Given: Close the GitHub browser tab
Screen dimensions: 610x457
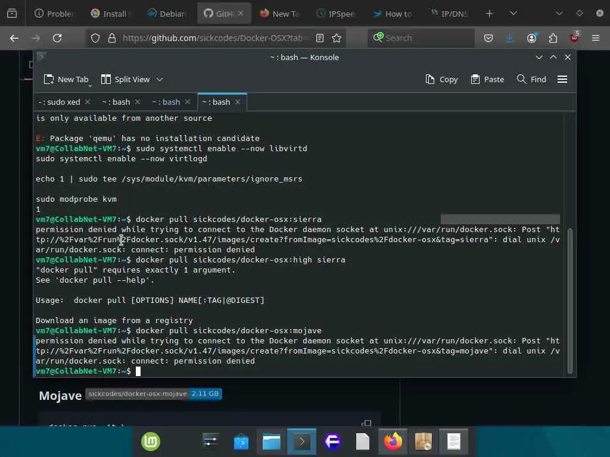Looking at the screenshot, I should [x=241, y=13].
